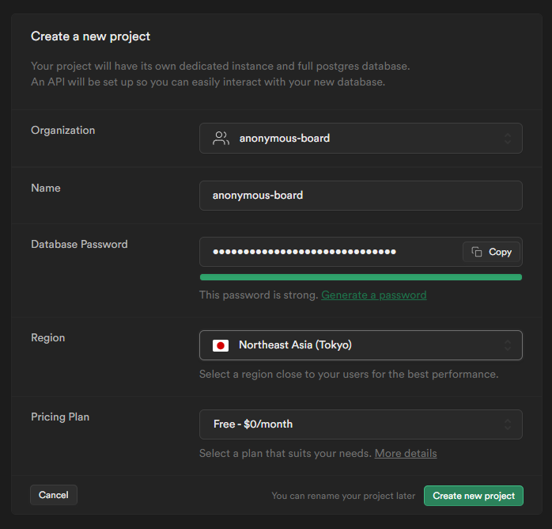
Task: Click the Organization field label
Action: pyautogui.click(x=62, y=130)
